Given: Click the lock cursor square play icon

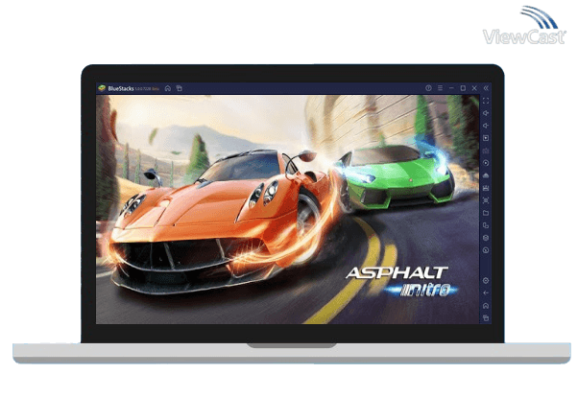Looking at the screenshot, I should point(486,138).
